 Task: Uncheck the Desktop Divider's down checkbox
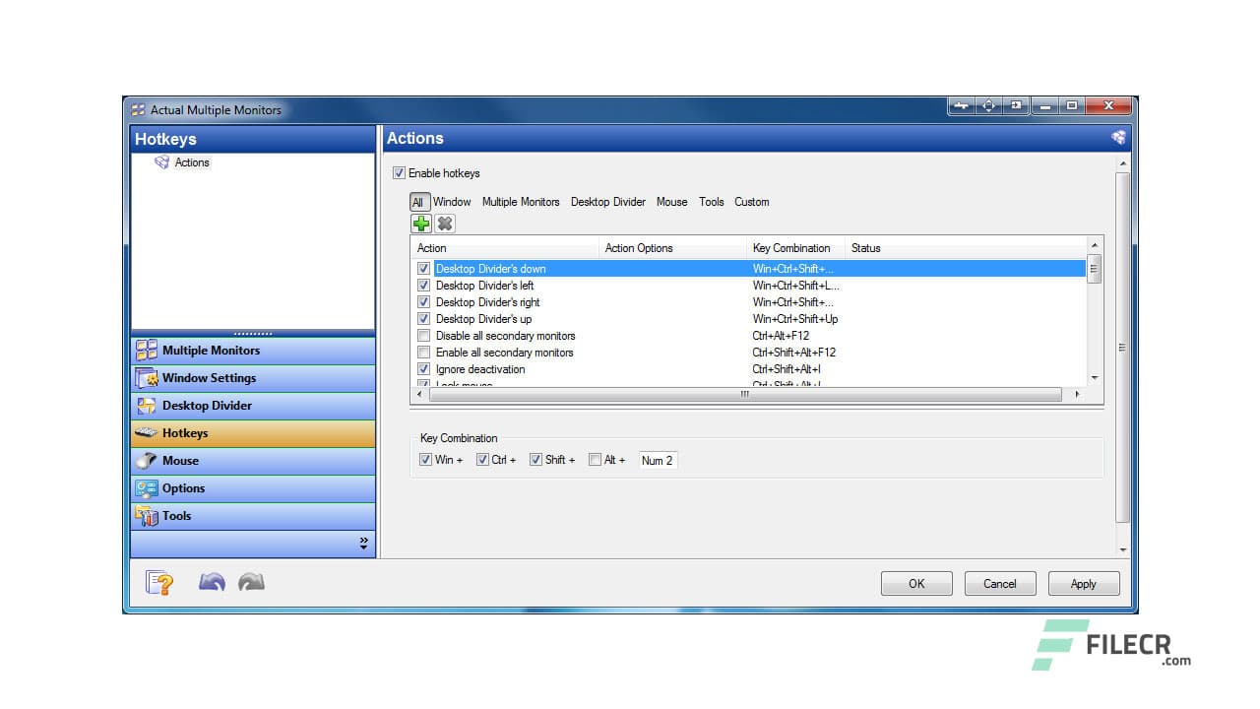tap(424, 269)
